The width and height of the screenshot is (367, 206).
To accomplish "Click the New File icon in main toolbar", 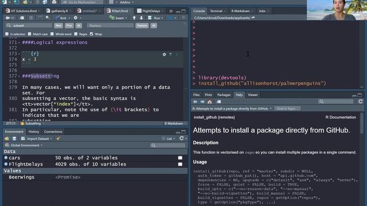I will click(x=4, y=2).
